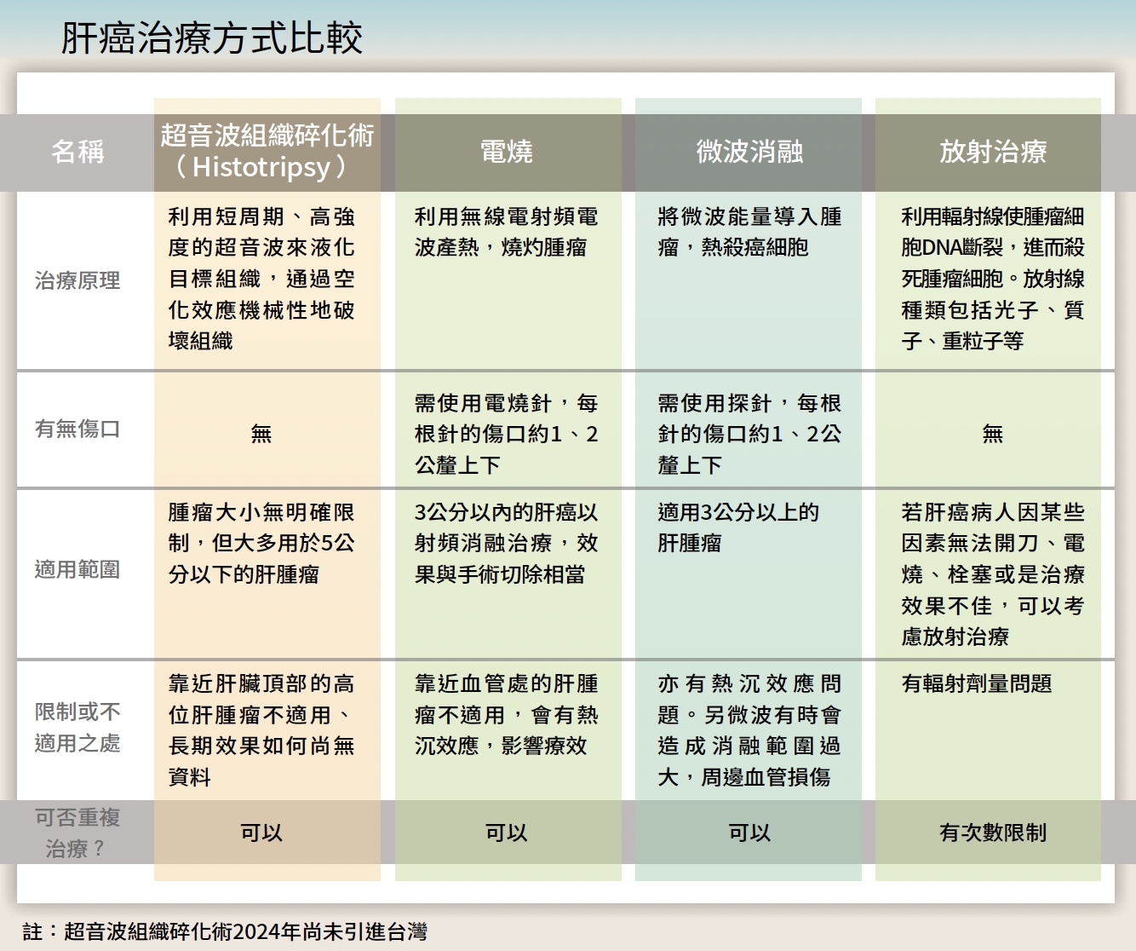
Task: Click the title 肝癌治療方式比較
Action: coord(212,38)
